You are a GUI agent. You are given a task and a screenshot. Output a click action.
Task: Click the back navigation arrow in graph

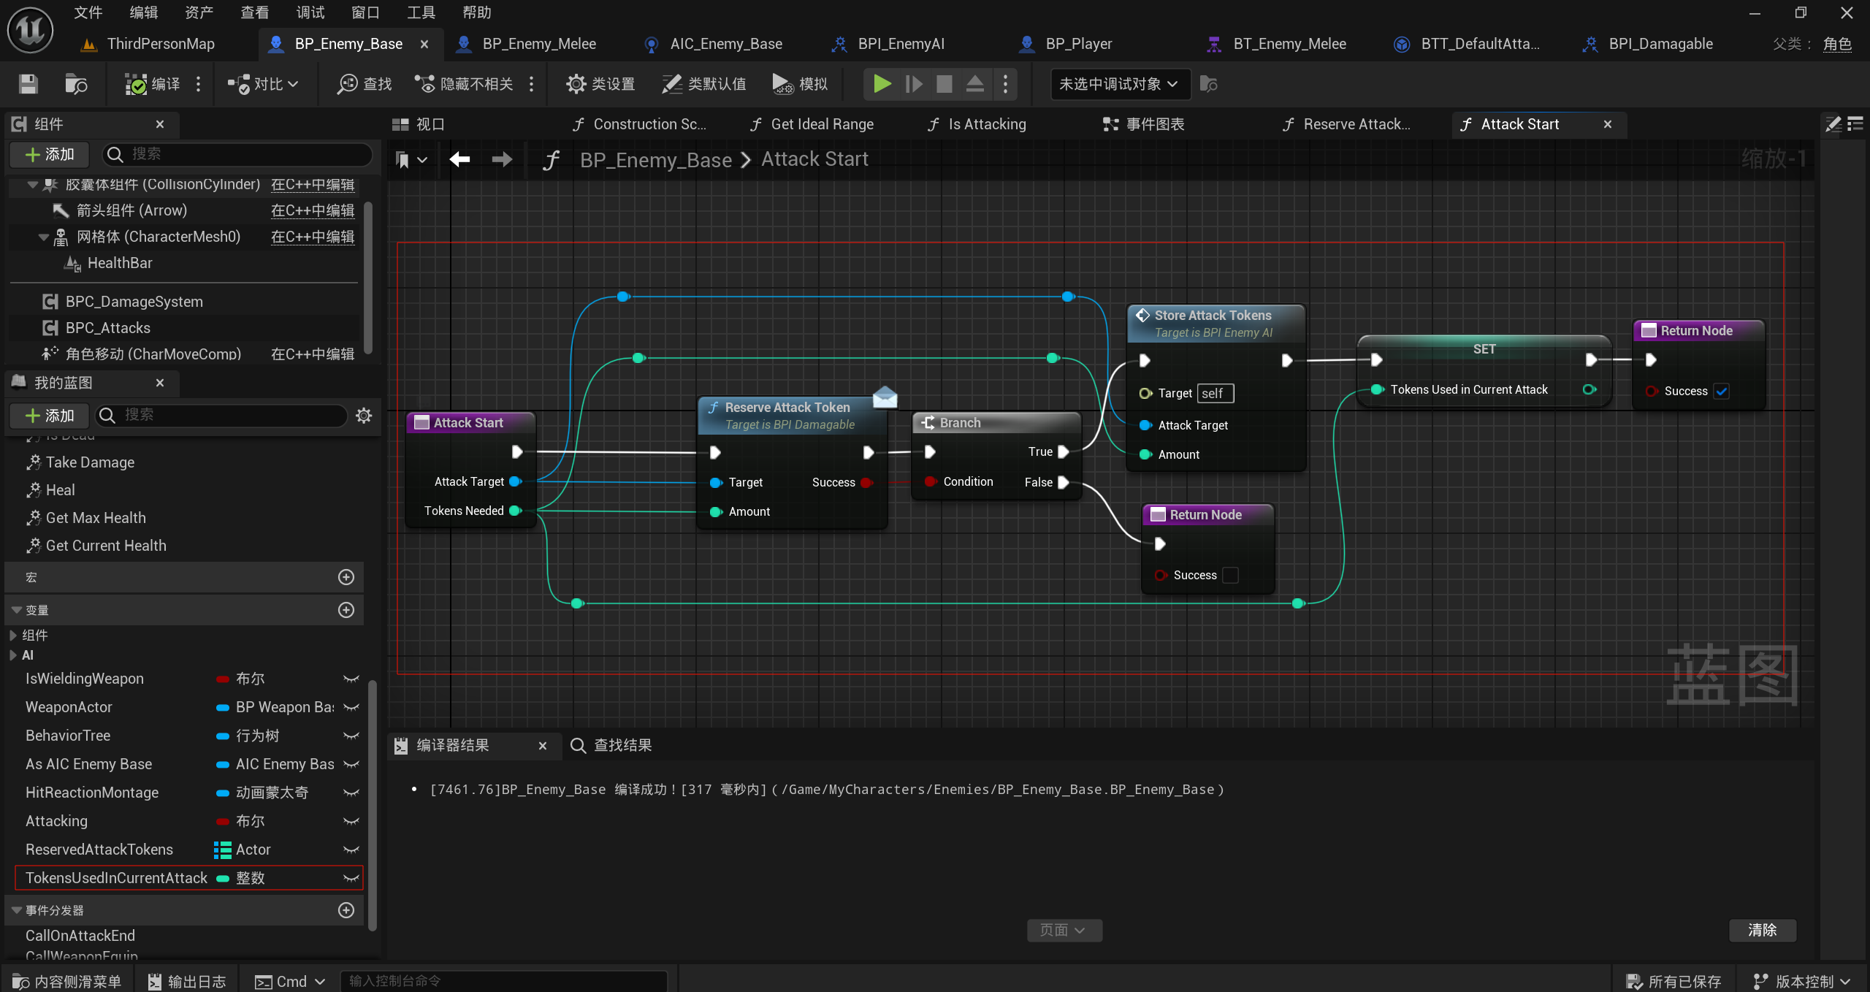[460, 159]
